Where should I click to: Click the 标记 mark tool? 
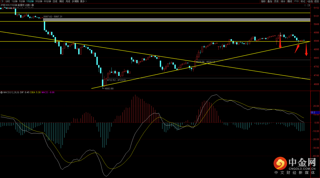303,1
